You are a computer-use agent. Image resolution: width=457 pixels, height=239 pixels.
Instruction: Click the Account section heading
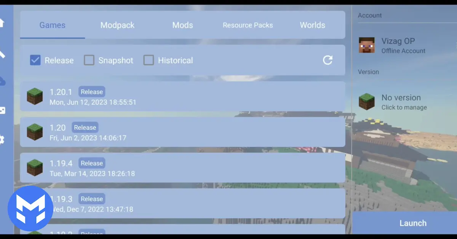click(x=370, y=16)
